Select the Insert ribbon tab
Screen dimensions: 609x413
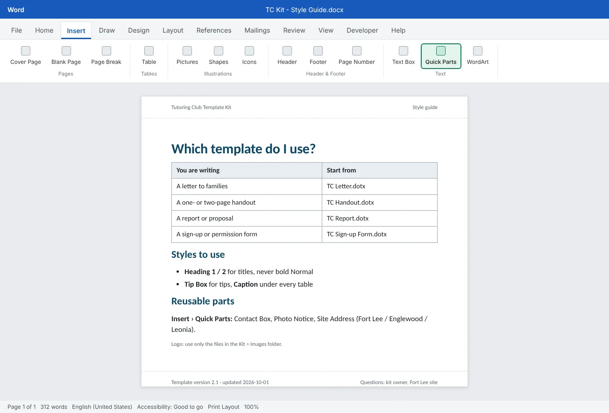point(76,31)
